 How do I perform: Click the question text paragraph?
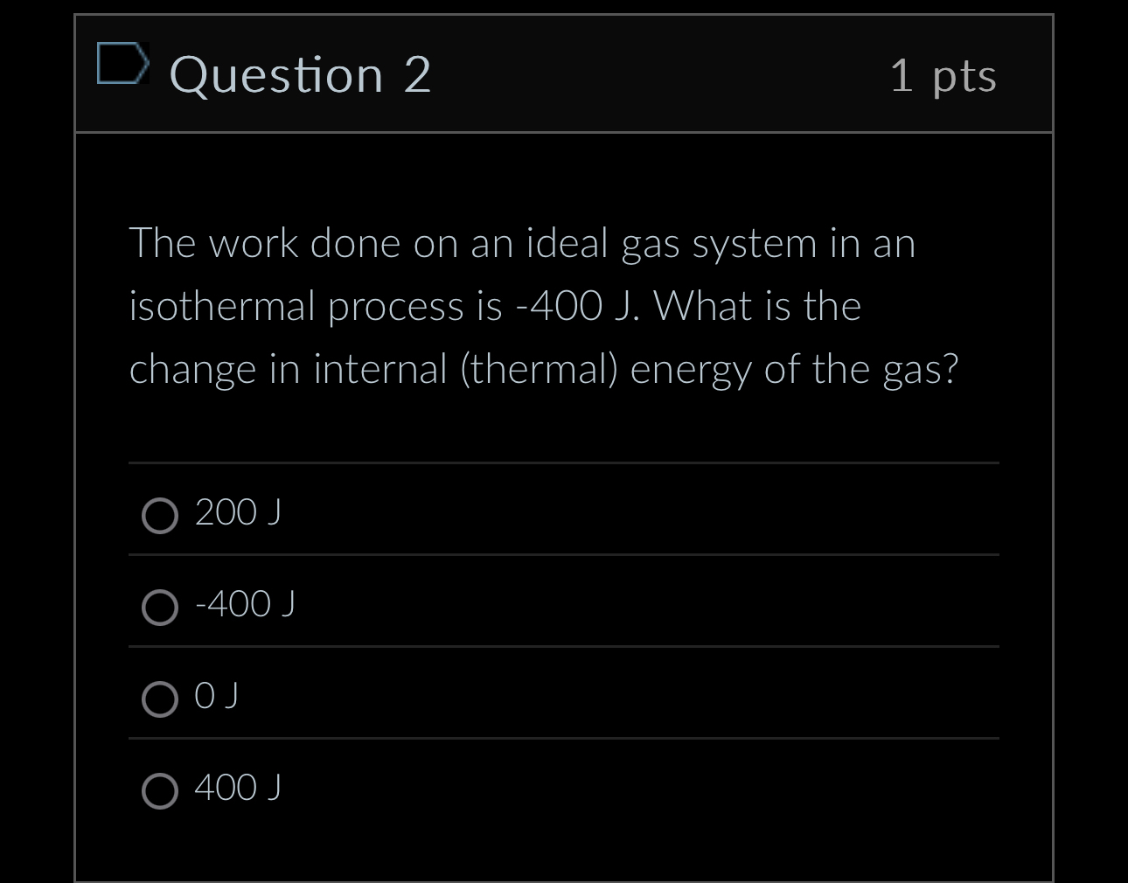tap(544, 305)
